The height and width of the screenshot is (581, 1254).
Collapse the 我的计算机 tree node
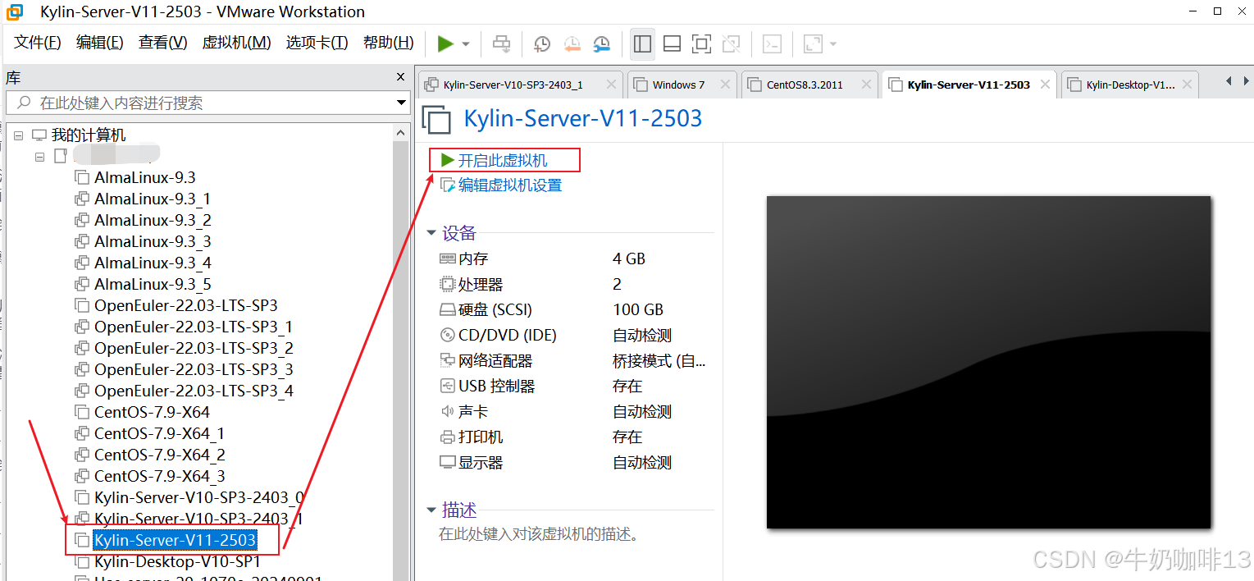click(19, 135)
